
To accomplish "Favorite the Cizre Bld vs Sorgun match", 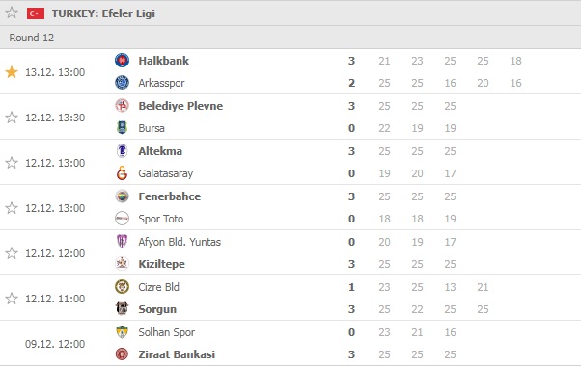I will [x=12, y=299].
